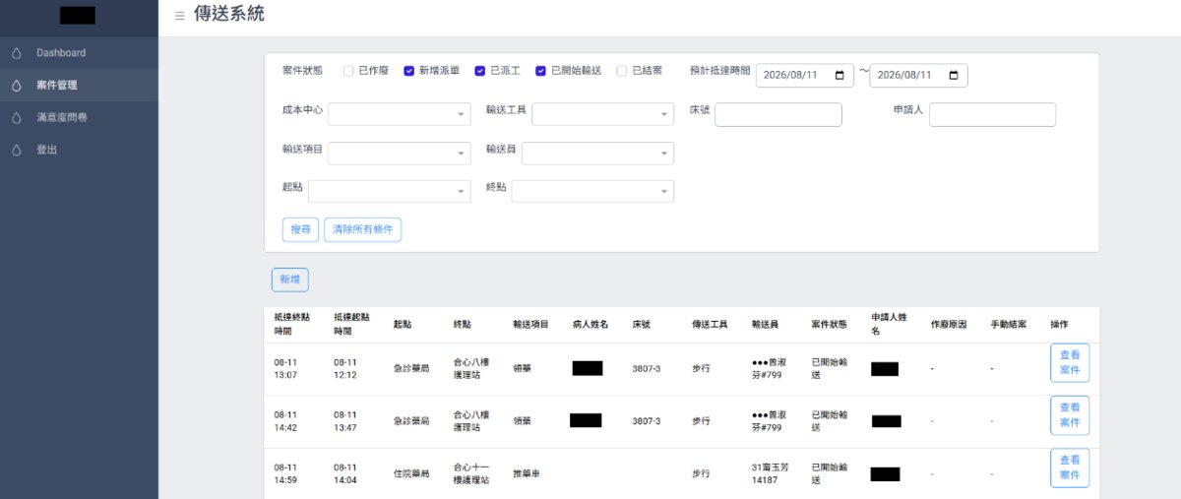Click the 抵達起點時間 column header
The image size is (1181, 499).
coord(351,324)
